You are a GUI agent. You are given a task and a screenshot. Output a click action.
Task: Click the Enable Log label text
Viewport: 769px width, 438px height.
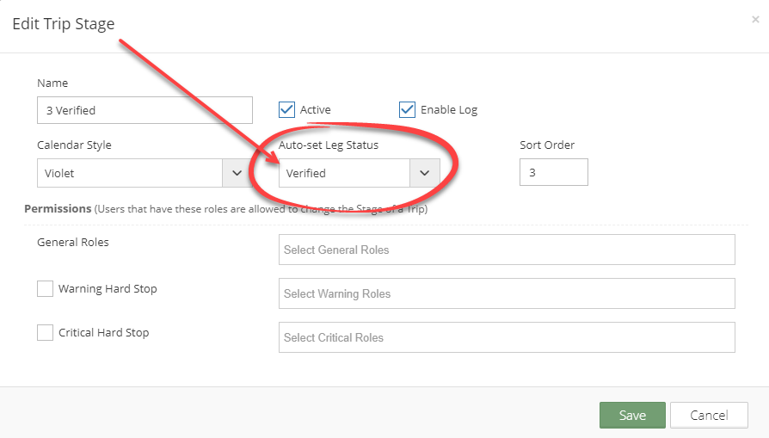(x=449, y=110)
